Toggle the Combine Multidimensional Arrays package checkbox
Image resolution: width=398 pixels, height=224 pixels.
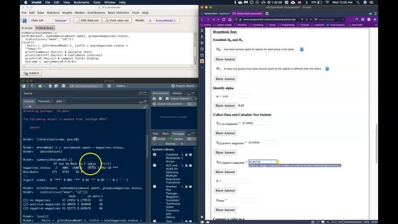(x=155, y=154)
